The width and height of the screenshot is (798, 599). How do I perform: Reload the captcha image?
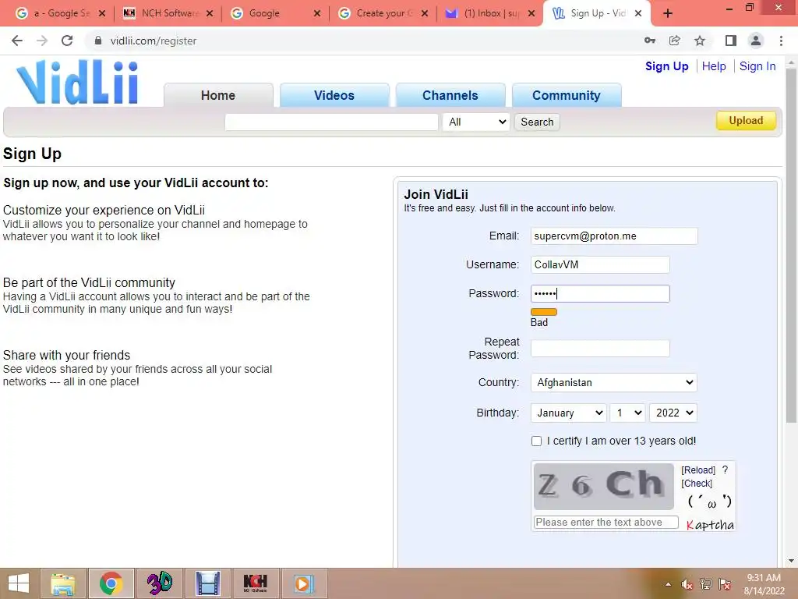point(698,470)
